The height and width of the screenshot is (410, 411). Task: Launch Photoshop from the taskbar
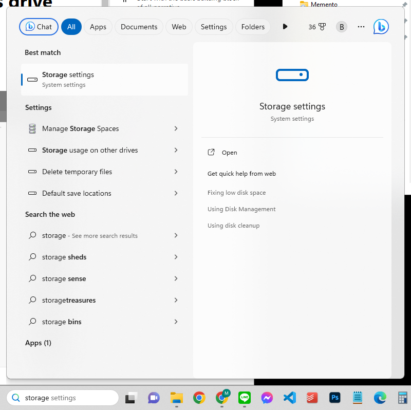(335, 398)
